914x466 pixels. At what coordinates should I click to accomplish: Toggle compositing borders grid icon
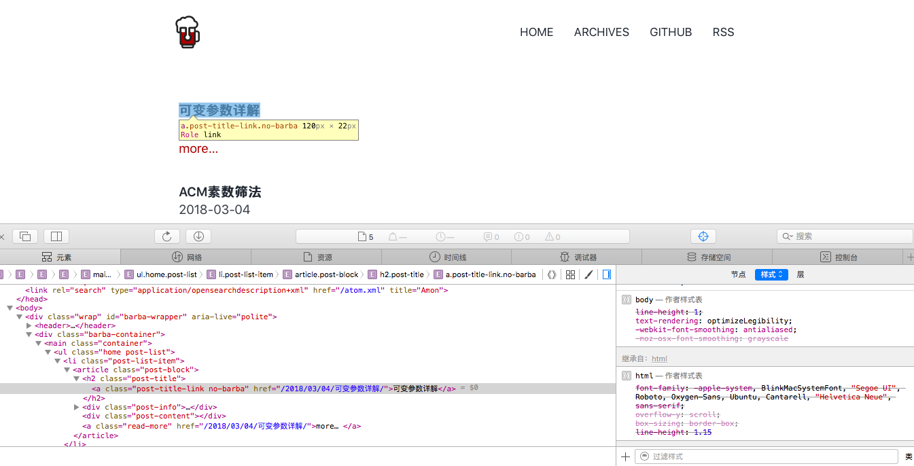pyautogui.click(x=571, y=274)
